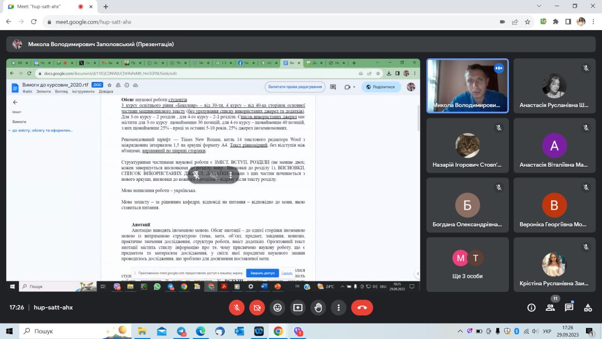Raise hand in the meeting
The height and width of the screenshot is (339, 602).
(x=318, y=307)
